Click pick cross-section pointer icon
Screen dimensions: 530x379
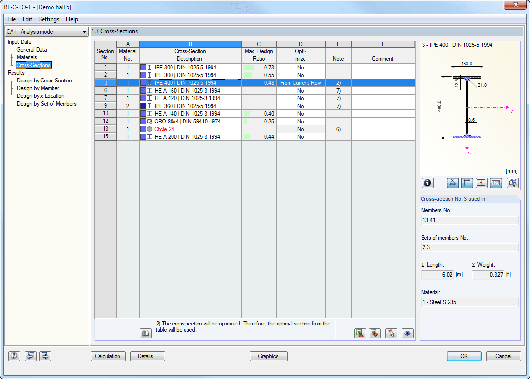pos(391,333)
